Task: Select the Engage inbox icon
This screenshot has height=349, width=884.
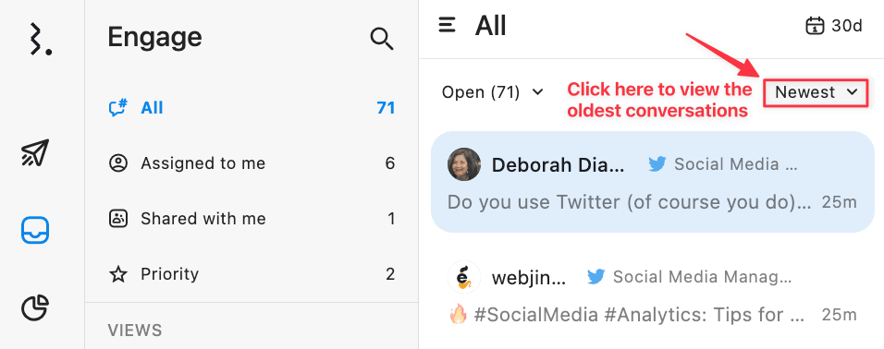Action: coord(35,230)
